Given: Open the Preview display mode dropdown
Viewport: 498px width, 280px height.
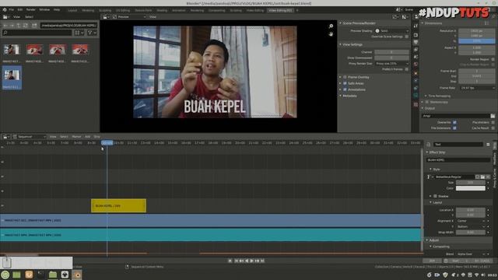Looking at the screenshot, I should coord(129,16).
